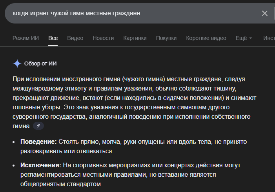The height and width of the screenshot is (192, 275).
Task: Switch to the Режим ИИ tab
Action: [26, 38]
